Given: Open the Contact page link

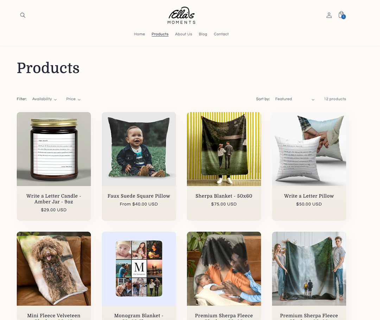Looking at the screenshot, I should (221, 34).
